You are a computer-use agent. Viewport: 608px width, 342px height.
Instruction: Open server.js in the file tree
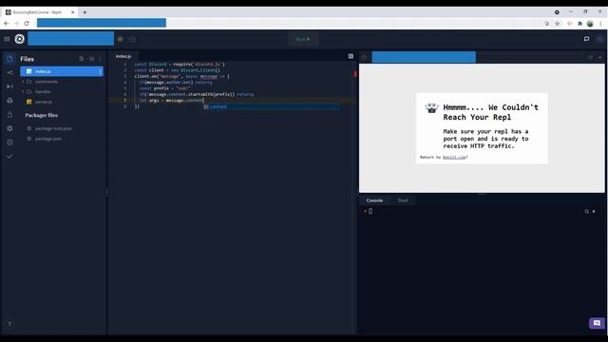tap(44, 102)
